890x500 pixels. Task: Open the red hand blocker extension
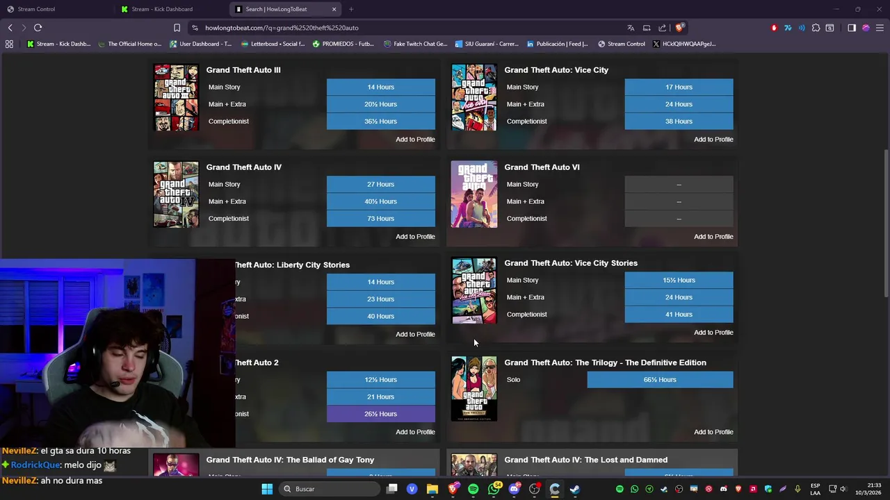(774, 28)
